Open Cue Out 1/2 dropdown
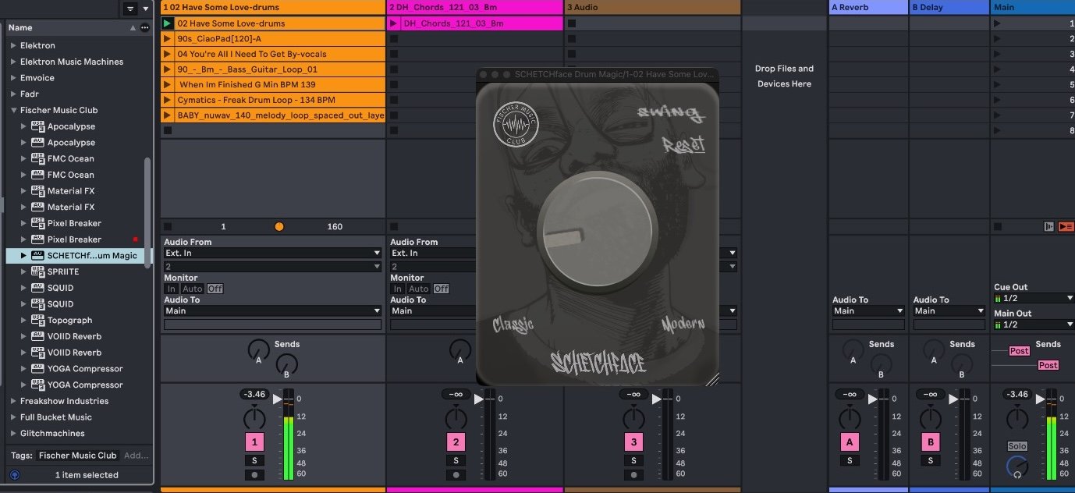 (1034, 298)
